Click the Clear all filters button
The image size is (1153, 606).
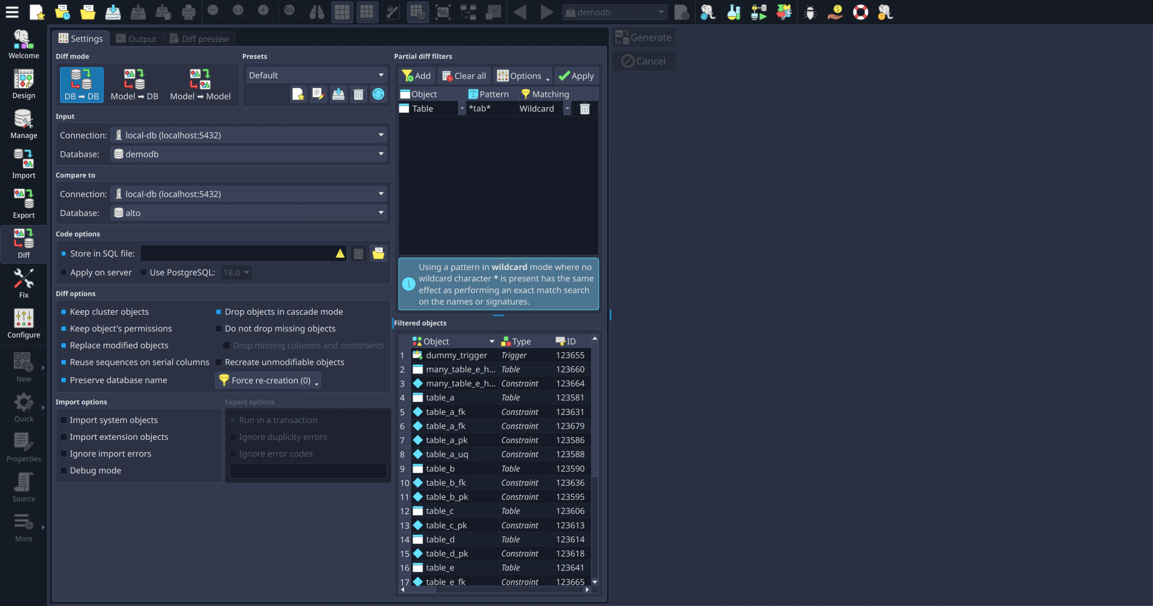click(464, 76)
